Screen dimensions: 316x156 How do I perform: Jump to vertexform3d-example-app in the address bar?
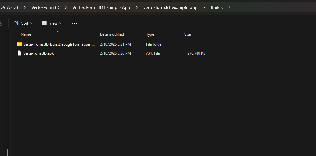click(x=170, y=7)
